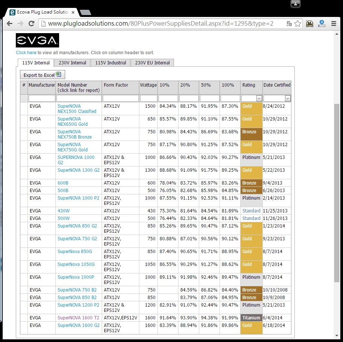This screenshot has width=343, height=342.
Task: Open SuperNOVA 1600 T2 report link
Action: (x=78, y=318)
